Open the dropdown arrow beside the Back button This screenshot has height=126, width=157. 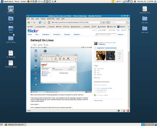[31, 23]
